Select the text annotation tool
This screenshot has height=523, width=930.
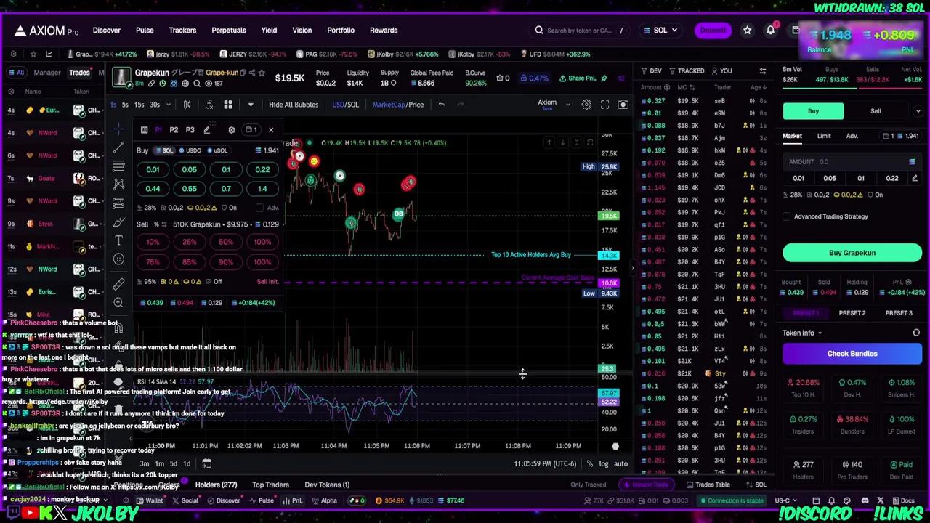click(118, 240)
